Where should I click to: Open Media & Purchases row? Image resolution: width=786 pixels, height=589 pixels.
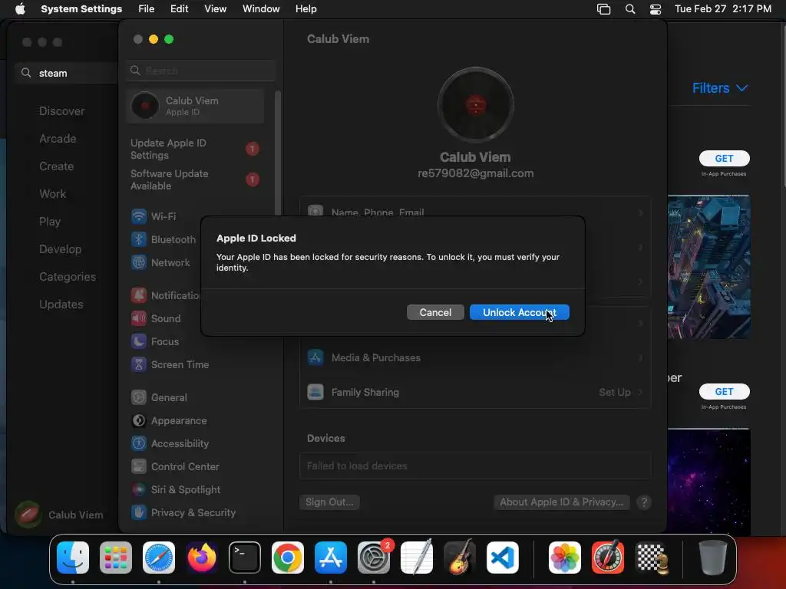pyautogui.click(x=475, y=357)
